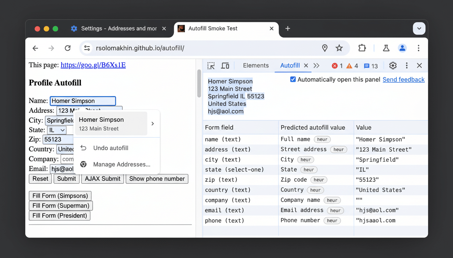Select the inspect element tool in DevTools
Image resolution: width=453 pixels, height=258 pixels.
(211, 66)
